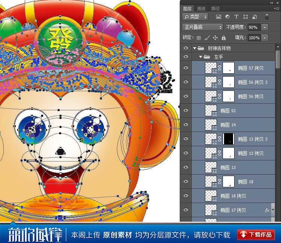Expand effects arrow on 椭圆 17 拷贝
Image resolution: width=281 pixels, height=243 pixels.
(273, 210)
